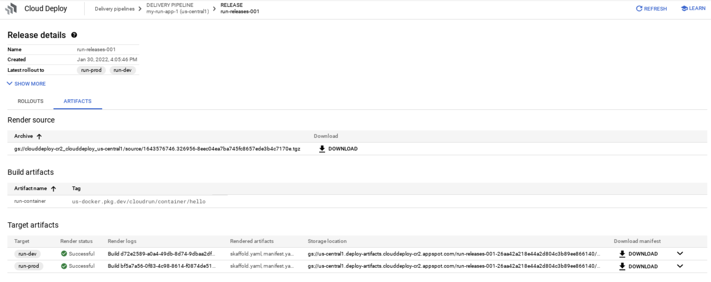This screenshot has width=711, height=282.
Task: Click the Tag column header
Action: (x=76, y=188)
